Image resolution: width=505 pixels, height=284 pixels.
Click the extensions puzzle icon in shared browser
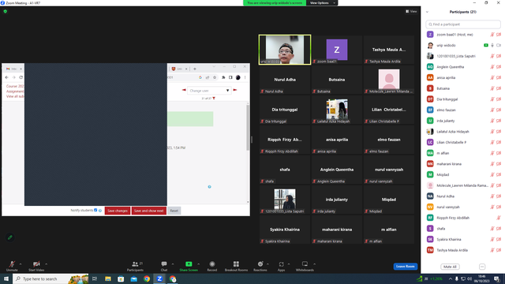pos(223,77)
